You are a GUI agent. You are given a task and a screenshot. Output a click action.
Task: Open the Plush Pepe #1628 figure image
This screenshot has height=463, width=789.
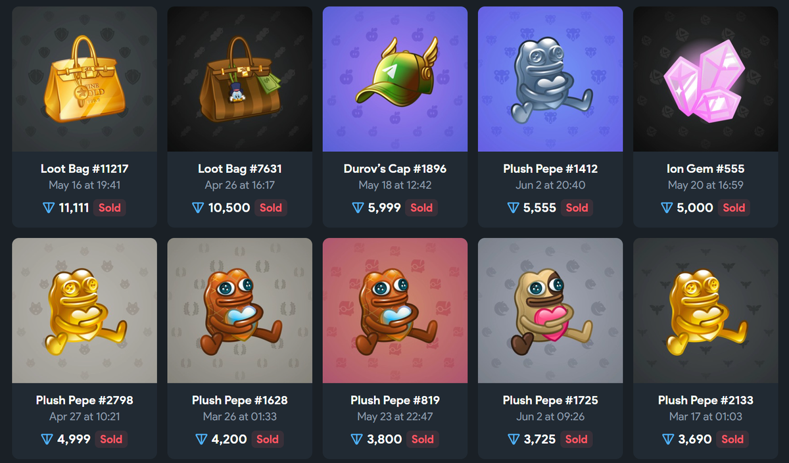pos(240,310)
